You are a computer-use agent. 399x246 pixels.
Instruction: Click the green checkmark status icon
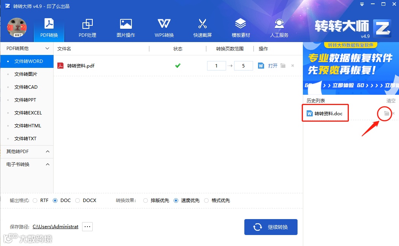pyautogui.click(x=177, y=66)
